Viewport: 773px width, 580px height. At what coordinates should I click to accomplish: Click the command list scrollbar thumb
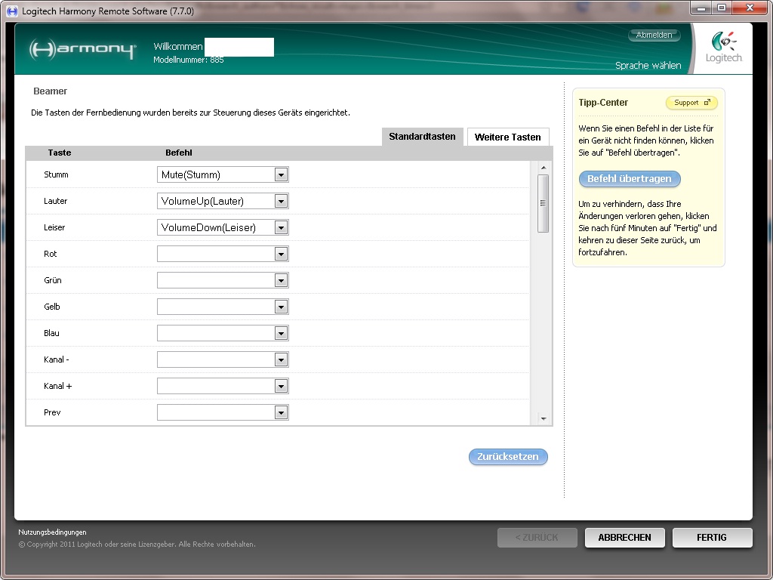pos(543,202)
